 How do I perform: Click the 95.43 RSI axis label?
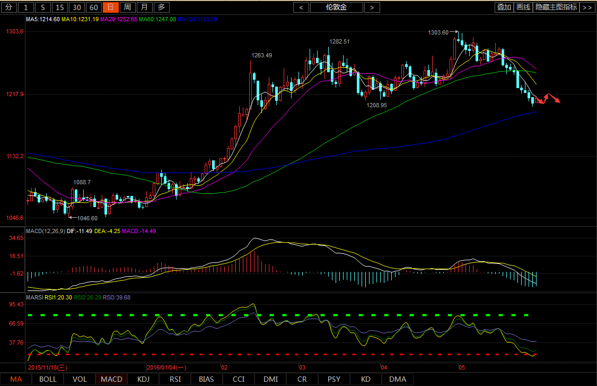(16, 304)
